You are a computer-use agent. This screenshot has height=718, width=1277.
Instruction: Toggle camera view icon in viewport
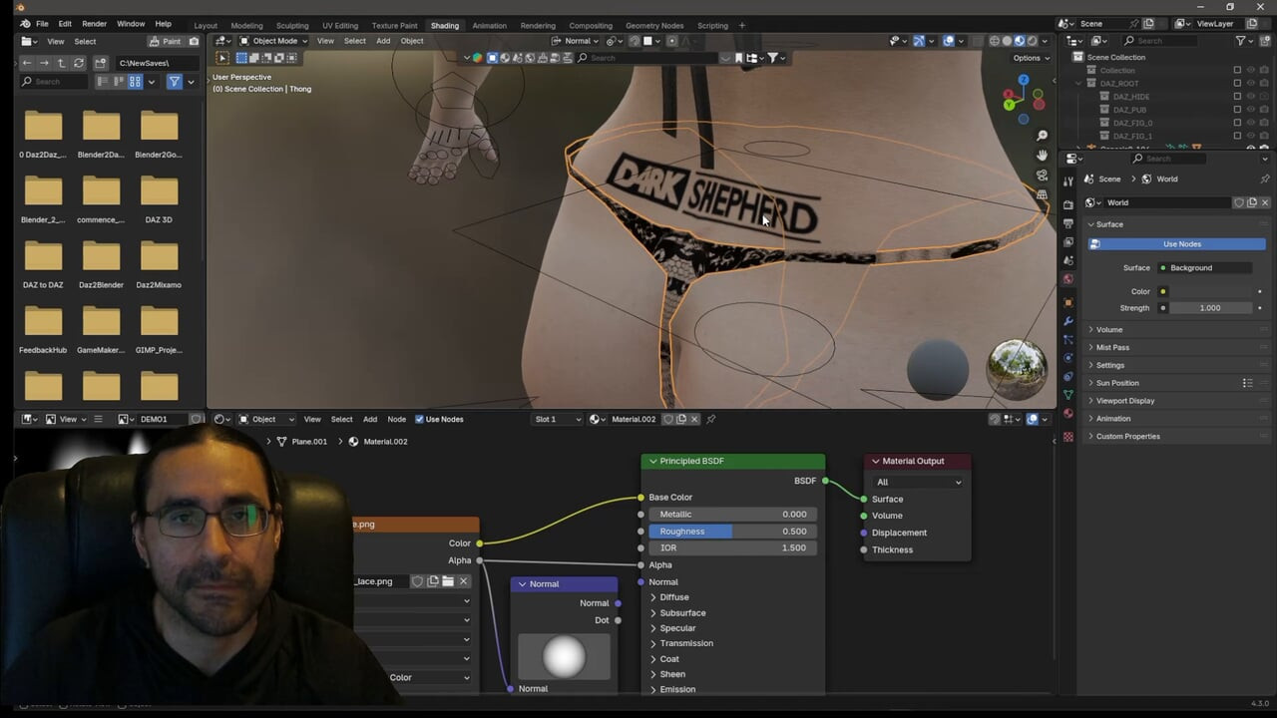[x=1042, y=176]
